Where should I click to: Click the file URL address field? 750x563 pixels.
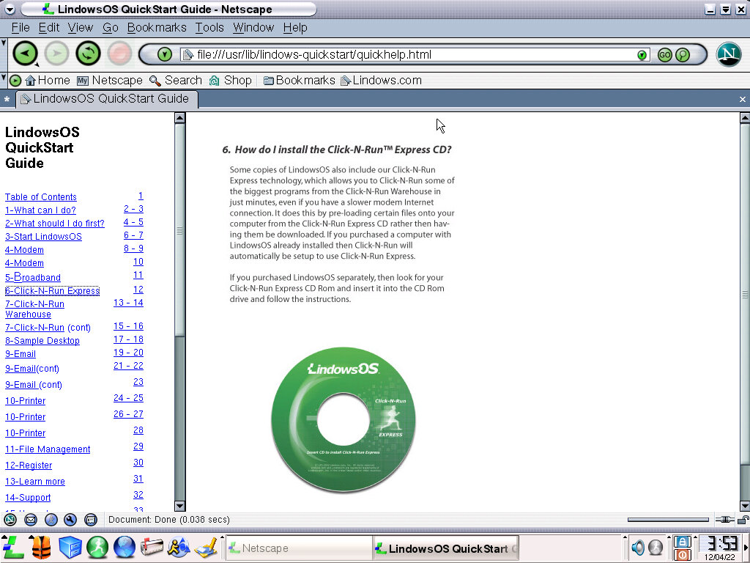pyautogui.click(x=410, y=55)
